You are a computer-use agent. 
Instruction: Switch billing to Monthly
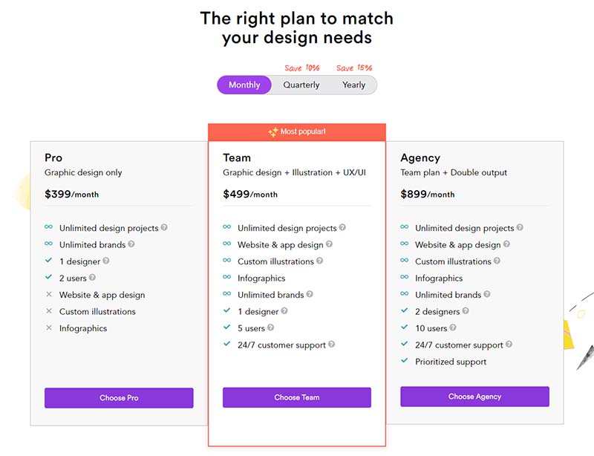click(244, 85)
